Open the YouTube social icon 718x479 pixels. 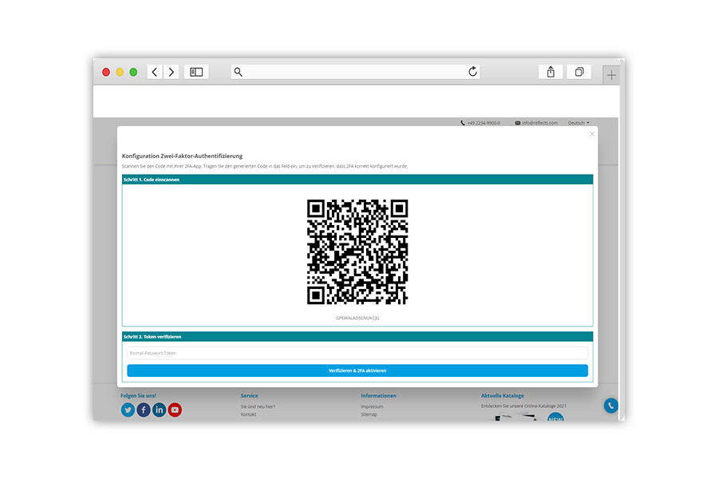(x=175, y=410)
